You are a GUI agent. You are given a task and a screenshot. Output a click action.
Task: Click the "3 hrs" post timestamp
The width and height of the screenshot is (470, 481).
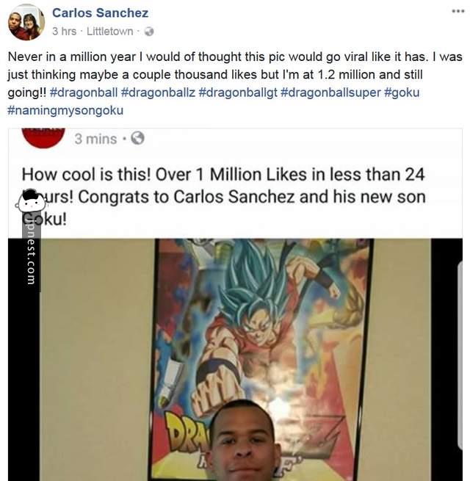point(64,32)
